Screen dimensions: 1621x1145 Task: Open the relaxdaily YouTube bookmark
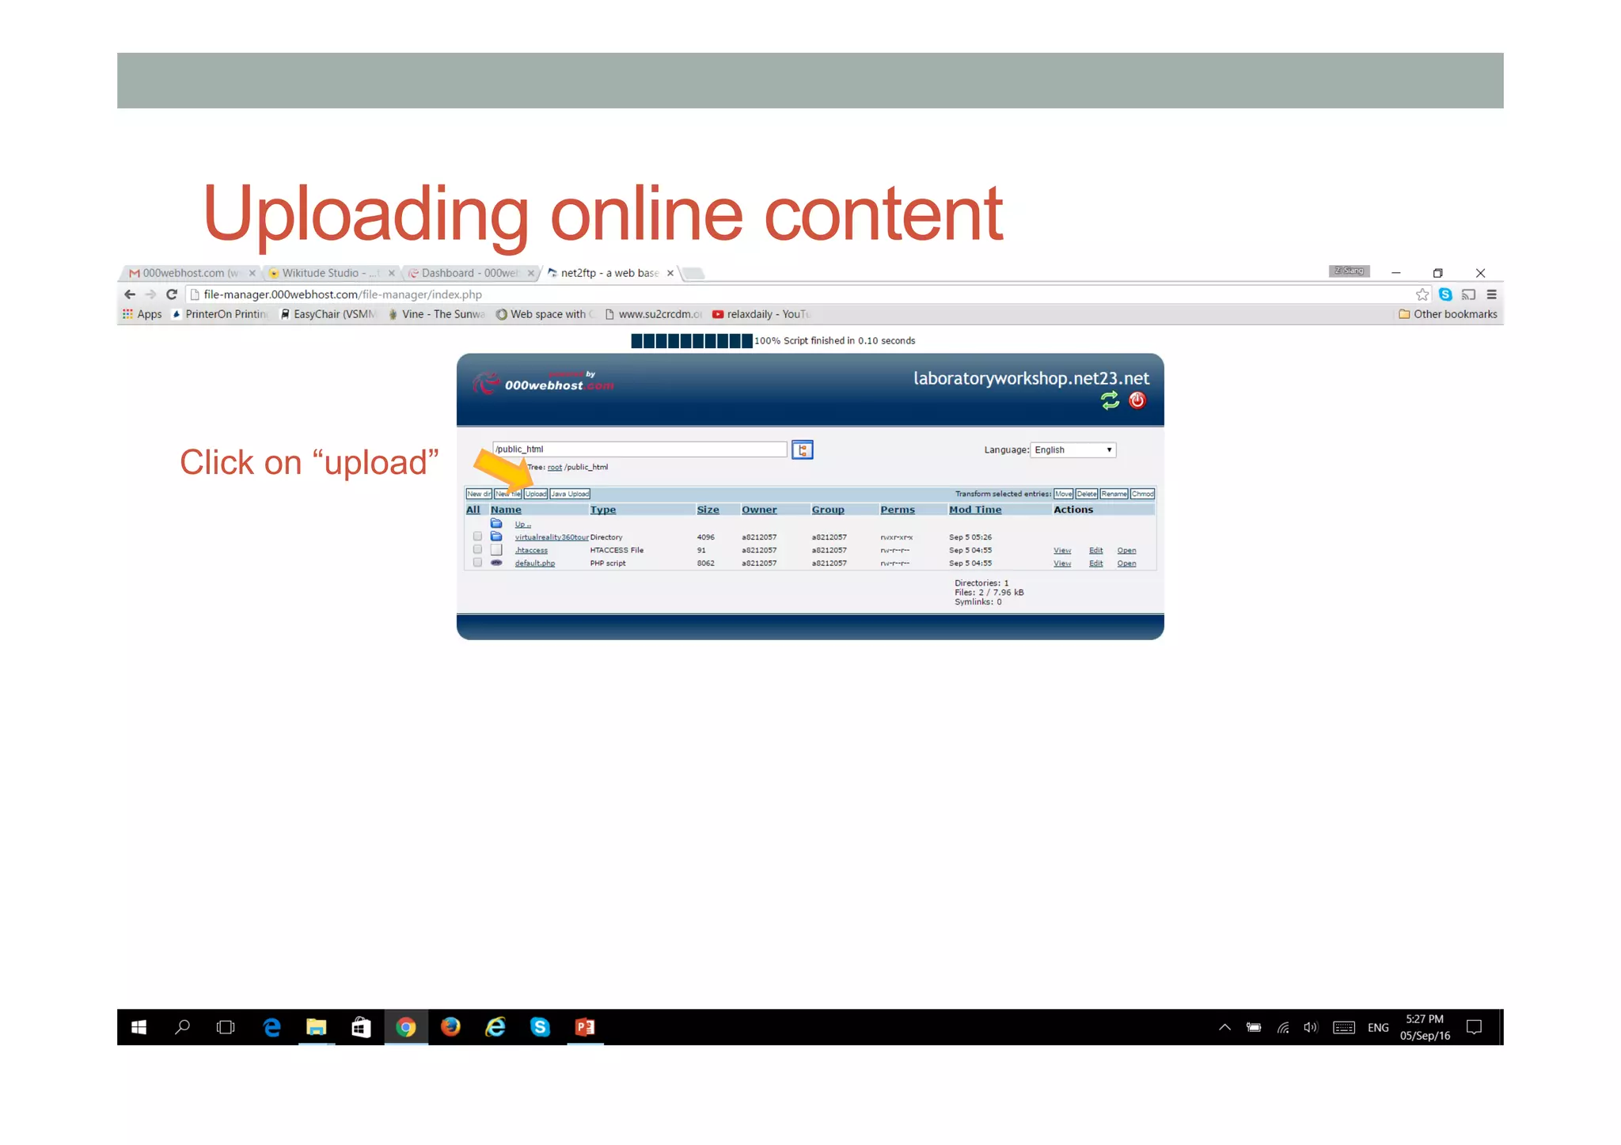point(761,314)
